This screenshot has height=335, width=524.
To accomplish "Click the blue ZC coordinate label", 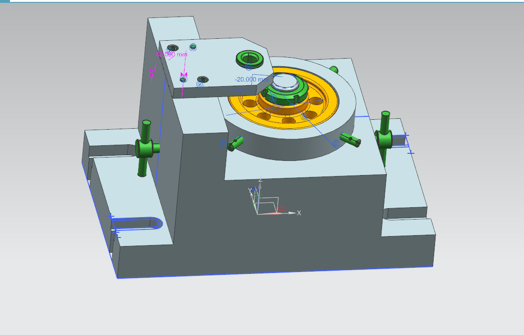I will point(255,189).
